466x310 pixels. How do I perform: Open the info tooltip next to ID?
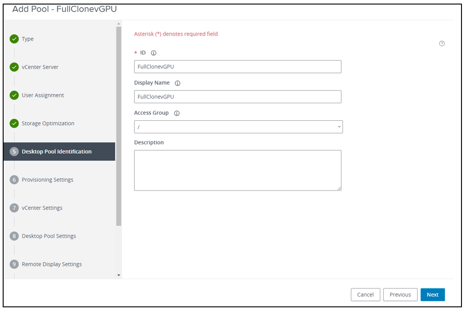[x=153, y=53]
